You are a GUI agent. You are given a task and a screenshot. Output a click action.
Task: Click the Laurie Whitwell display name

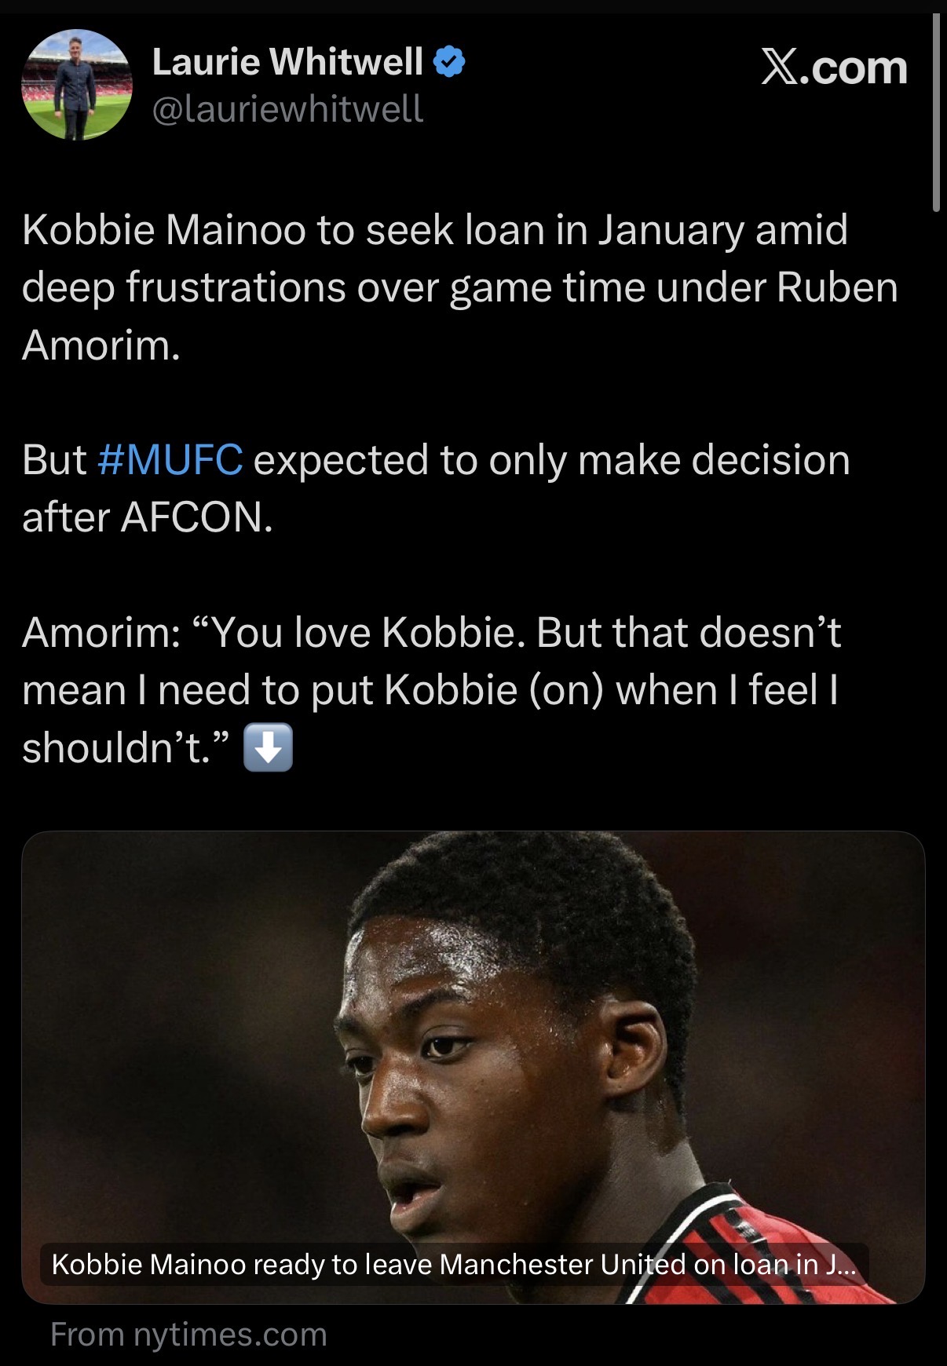click(287, 62)
